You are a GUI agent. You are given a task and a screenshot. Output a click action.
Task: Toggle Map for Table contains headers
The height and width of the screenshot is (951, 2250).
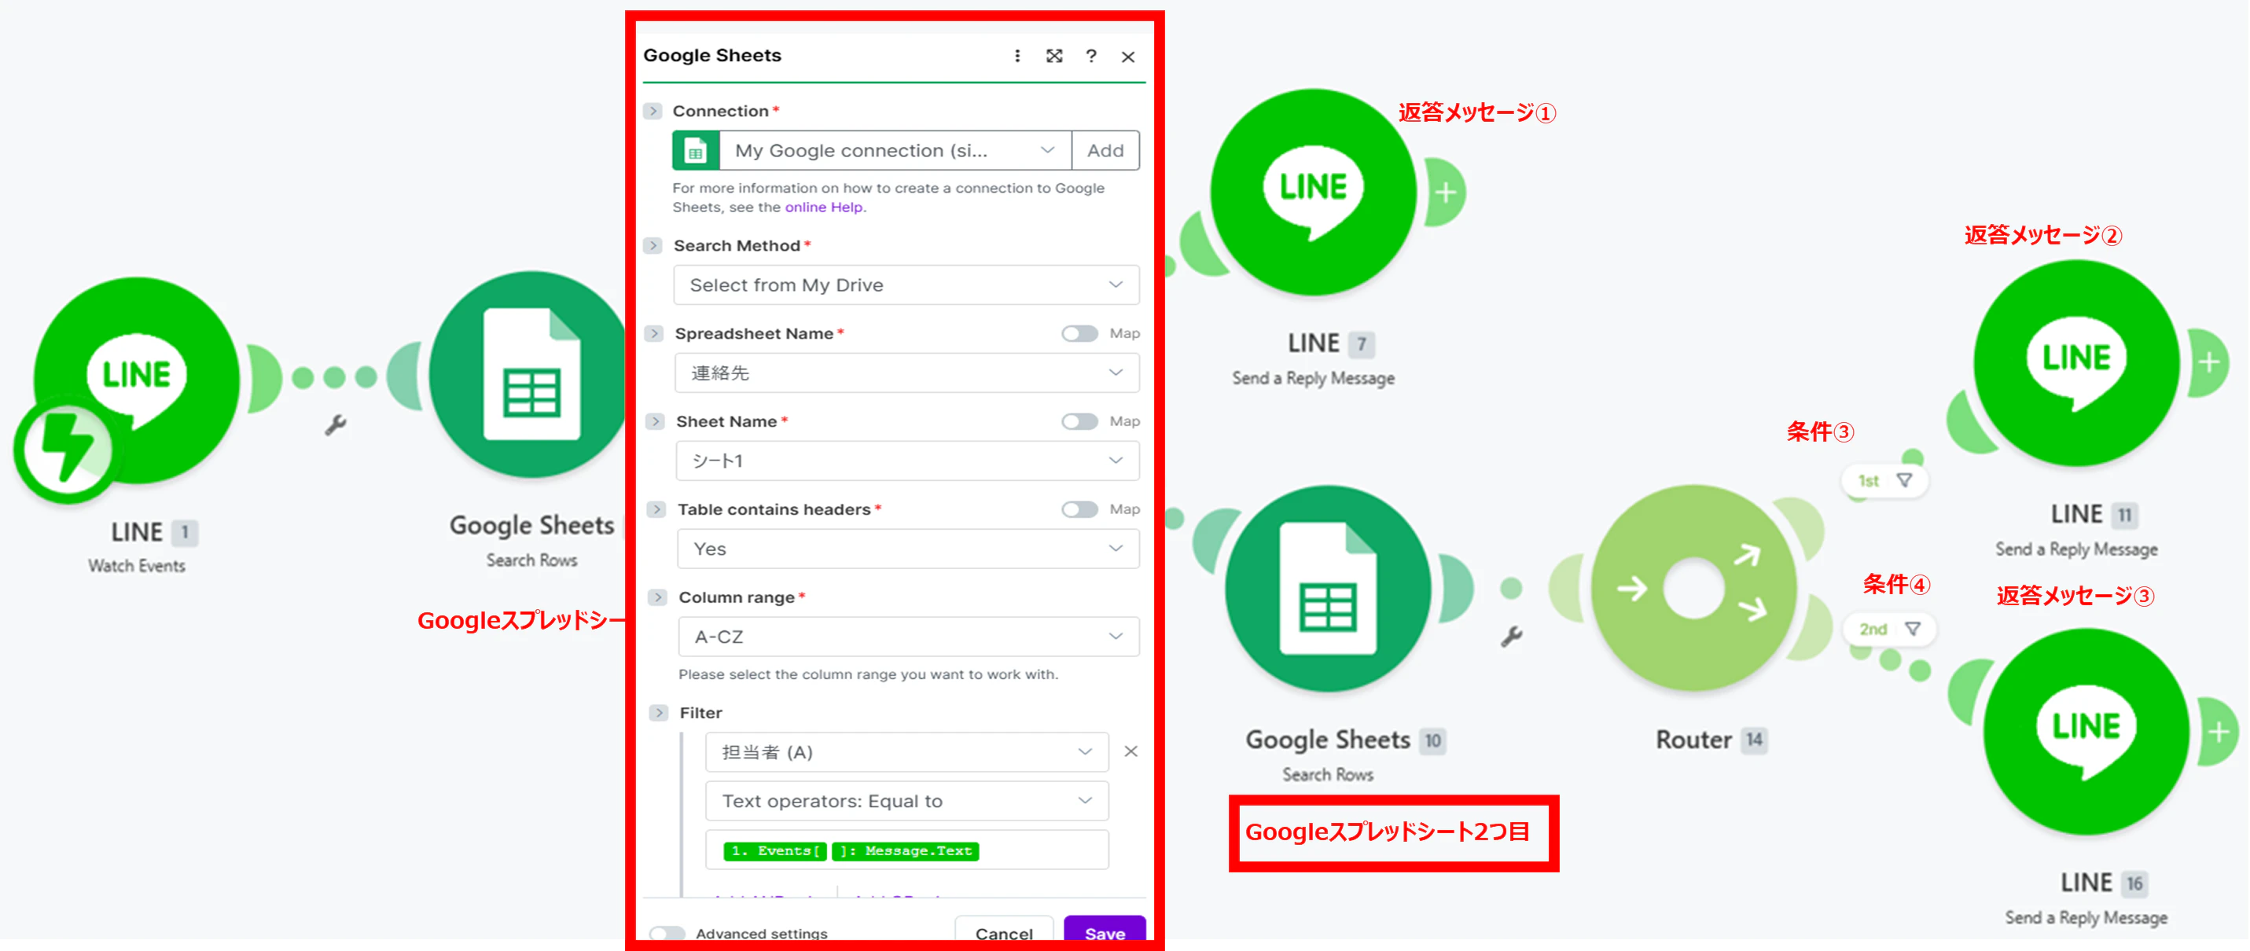tap(1079, 510)
